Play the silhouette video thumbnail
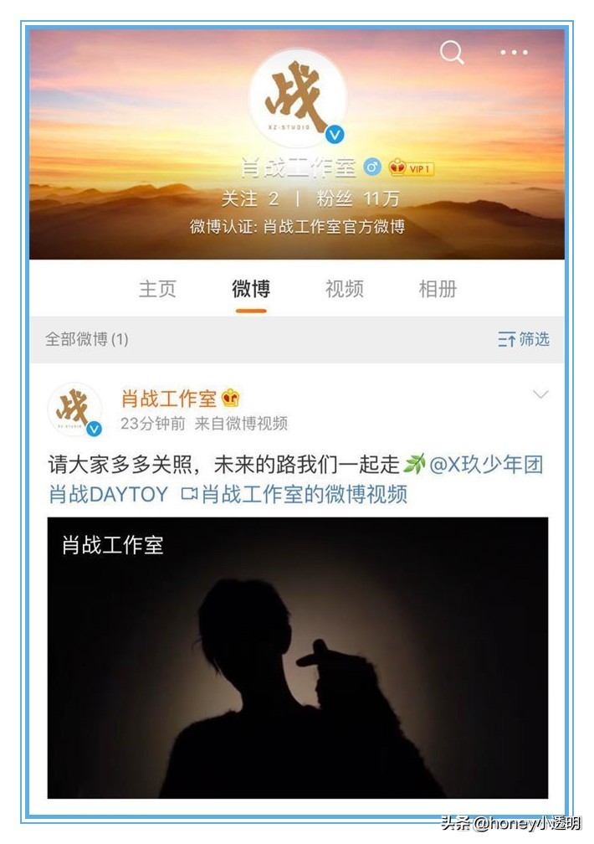594x844 pixels. tap(298, 657)
